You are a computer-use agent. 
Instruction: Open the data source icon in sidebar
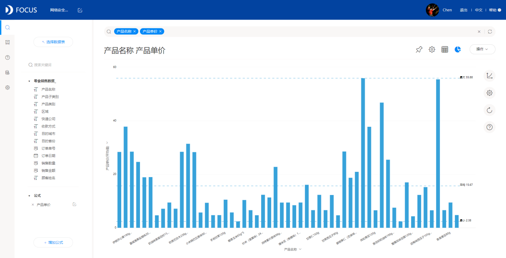click(x=7, y=72)
